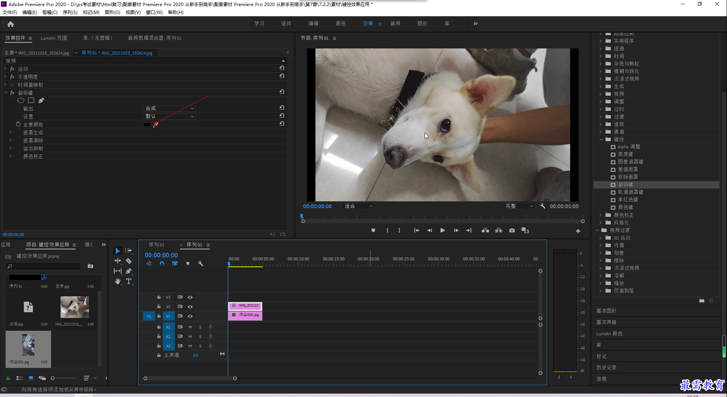Toggle V2 track output eye
727x397 pixels.
pyautogui.click(x=190, y=307)
